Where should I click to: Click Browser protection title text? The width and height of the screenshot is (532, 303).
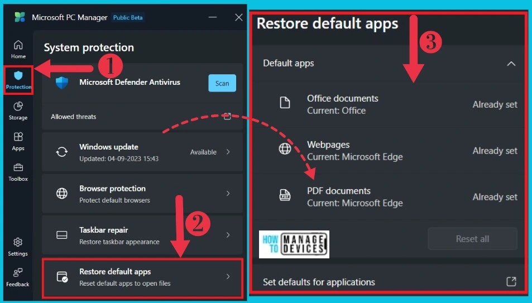pos(112,188)
